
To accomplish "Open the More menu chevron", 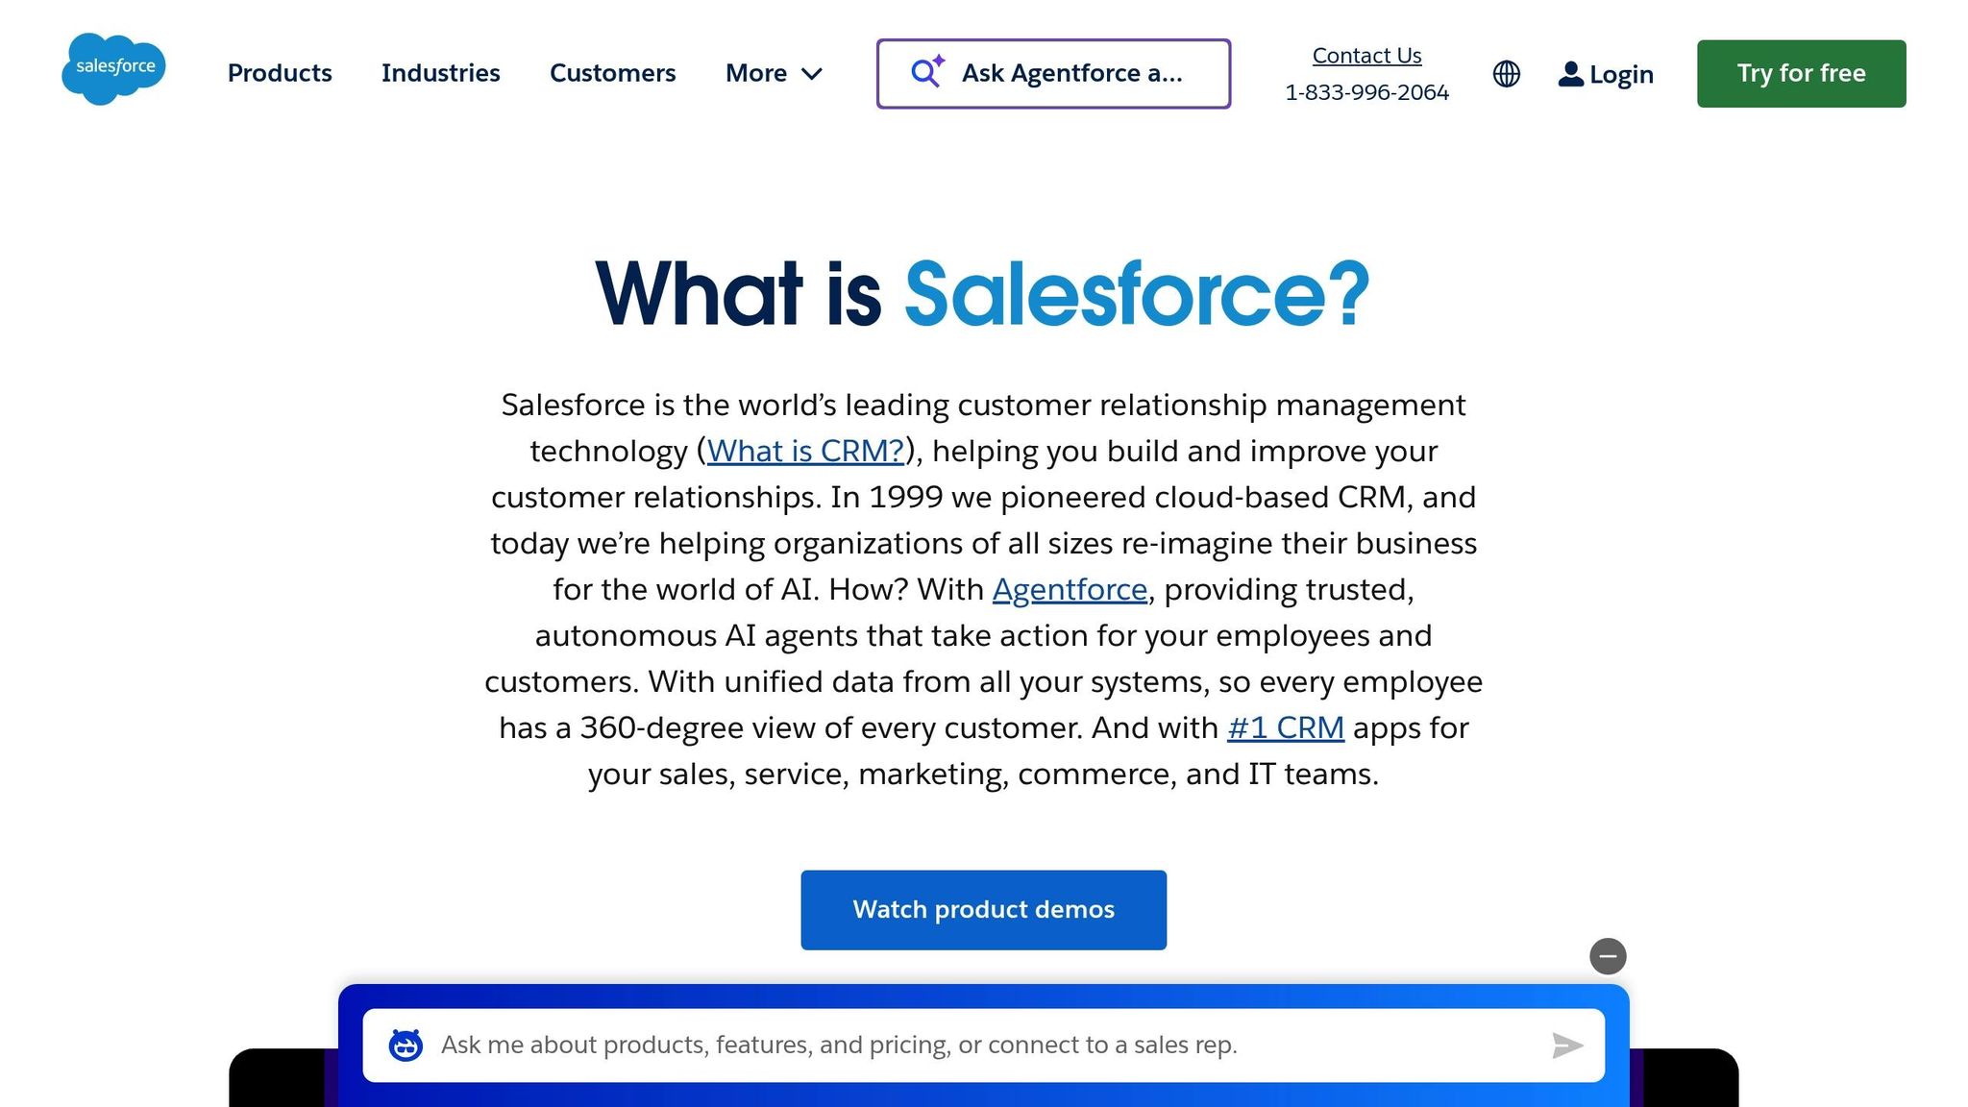I will [x=812, y=74].
